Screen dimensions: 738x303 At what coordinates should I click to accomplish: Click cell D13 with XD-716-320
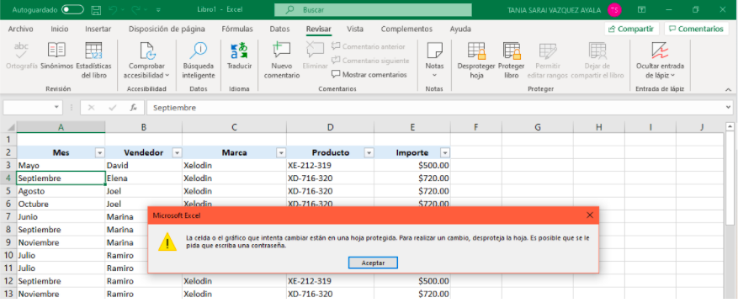click(331, 294)
